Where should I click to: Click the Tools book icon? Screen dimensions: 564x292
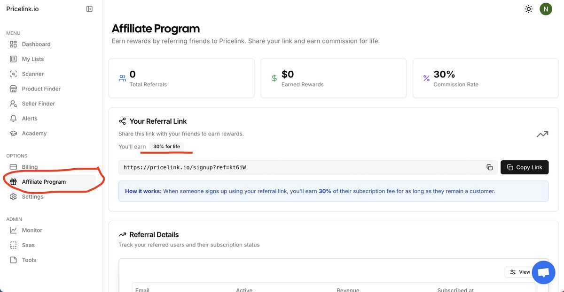13,260
